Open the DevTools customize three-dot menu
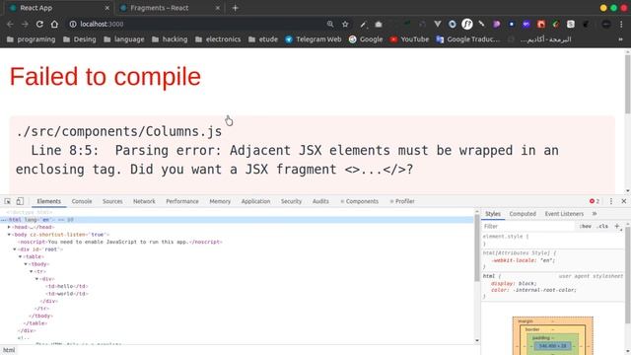631x355 pixels. click(611, 201)
